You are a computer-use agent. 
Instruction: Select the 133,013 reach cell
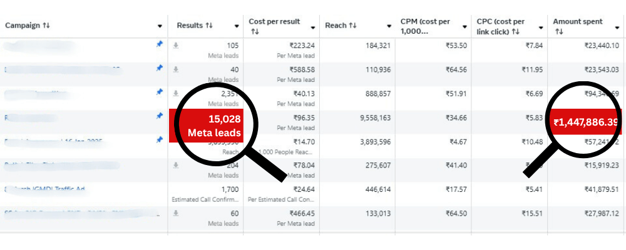click(377, 213)
